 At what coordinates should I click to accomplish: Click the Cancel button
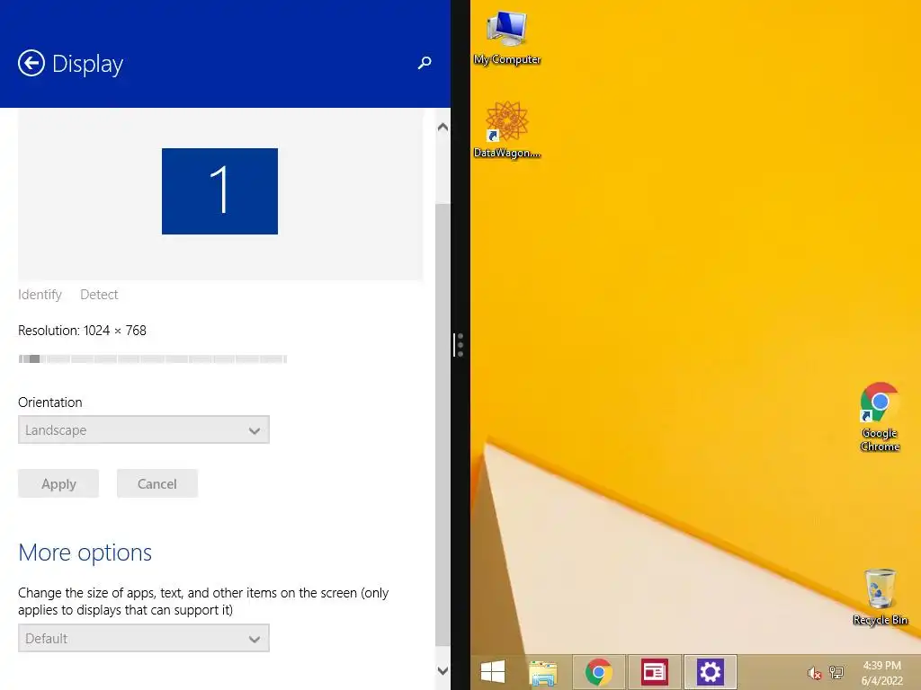156,484
